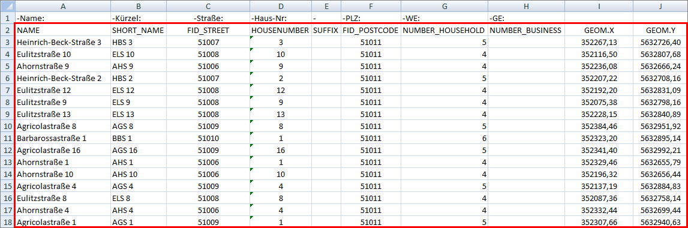Click cell containing -PLZ:
The height and width of the screenshot is (228, 688).
(370, 19)
